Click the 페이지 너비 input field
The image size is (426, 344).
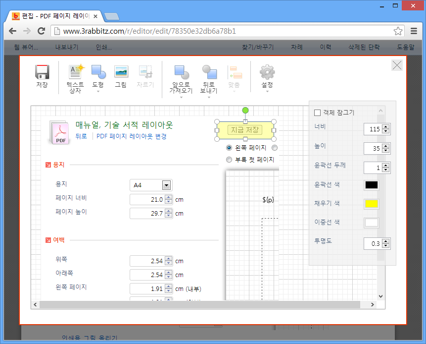pos(147,200)
